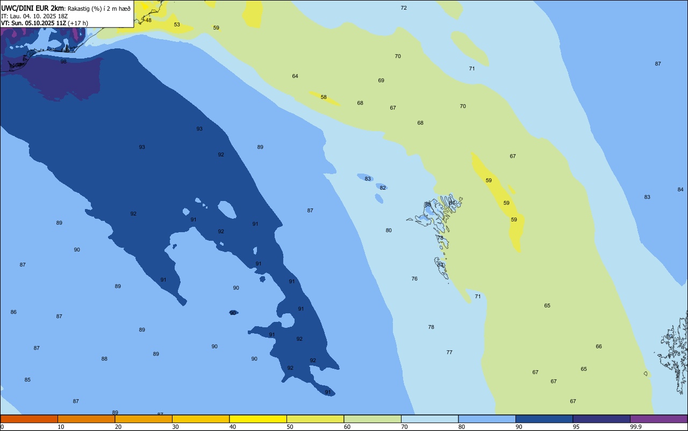
Task: Click the pale blue 70–80 color scale segment
Action: click(x=429, y=419)
